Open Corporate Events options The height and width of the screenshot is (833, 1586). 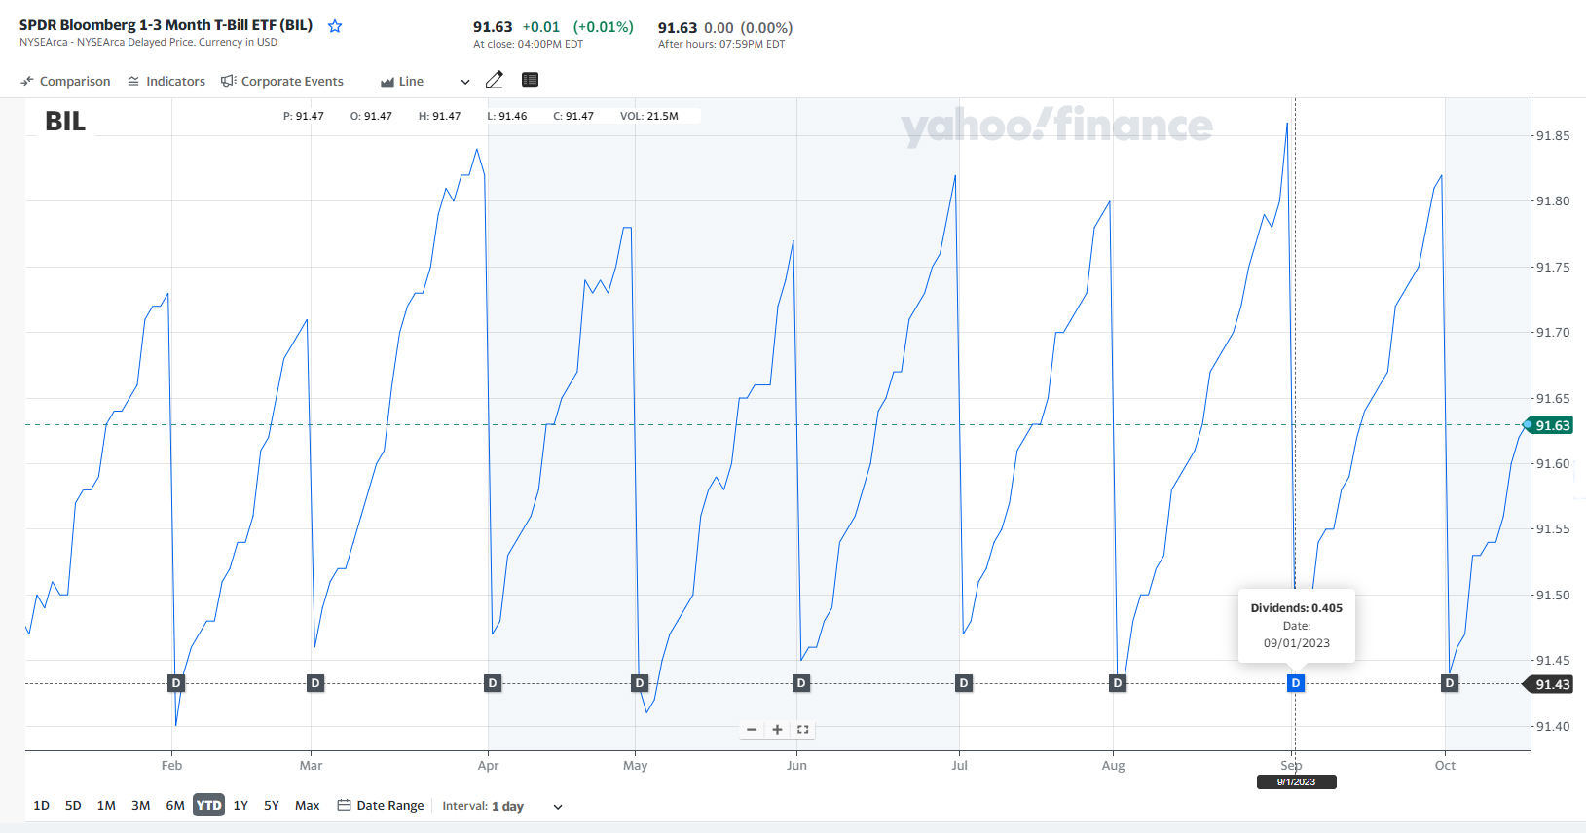coord(282,81)
